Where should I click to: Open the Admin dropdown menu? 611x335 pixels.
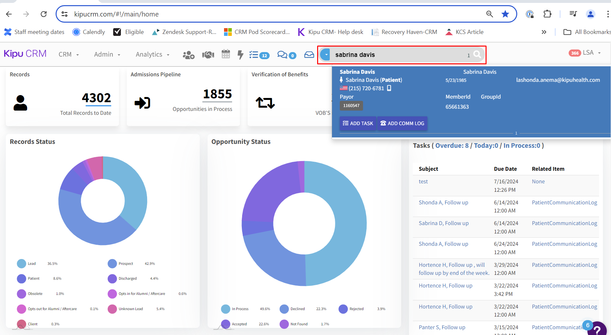tap(107, 55)
